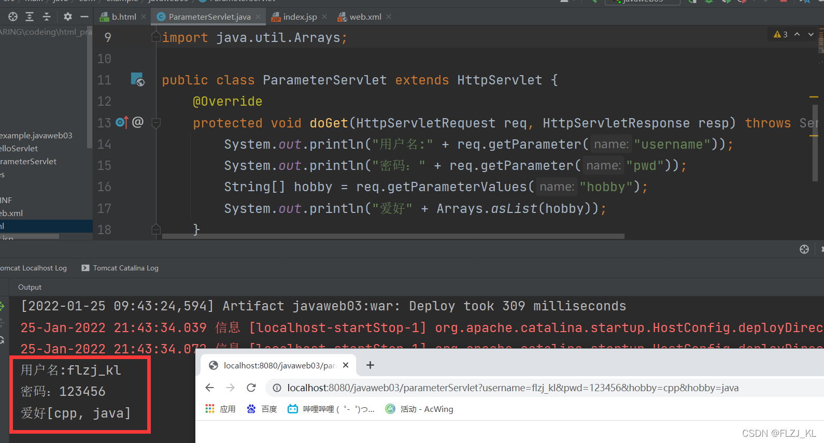Click the @ annotation gutter icon on line 13
This screenshot has width=824, height=443.
[x=138, y=122]
